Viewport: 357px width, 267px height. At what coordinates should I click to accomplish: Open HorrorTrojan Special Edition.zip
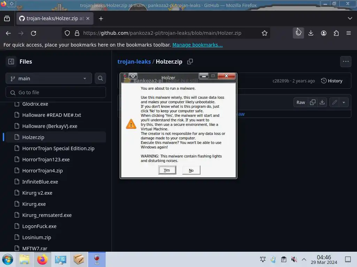click(58, 148)
